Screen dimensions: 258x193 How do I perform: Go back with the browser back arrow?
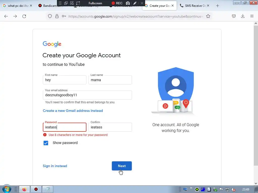(x=6, y=16)
